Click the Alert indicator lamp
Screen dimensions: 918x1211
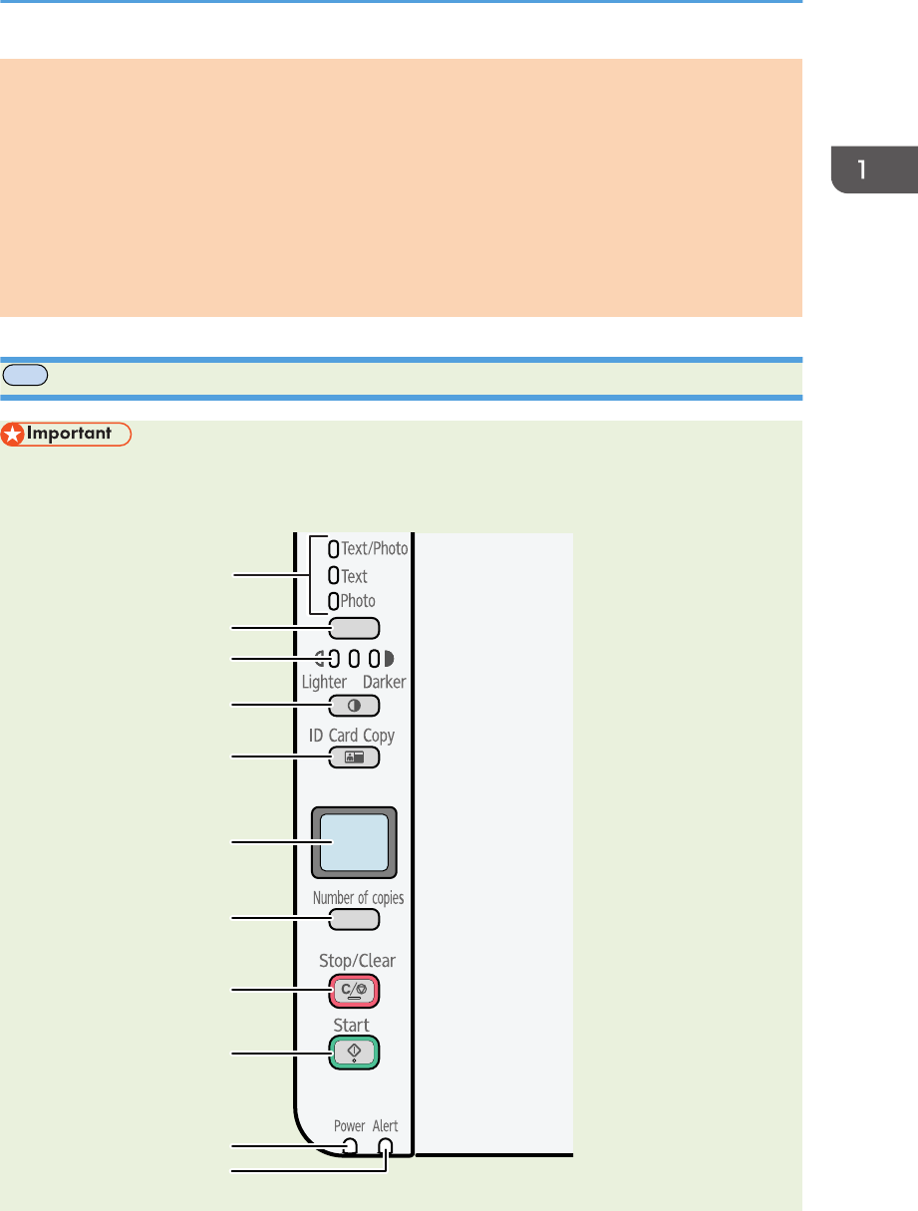pos(386,1147)
